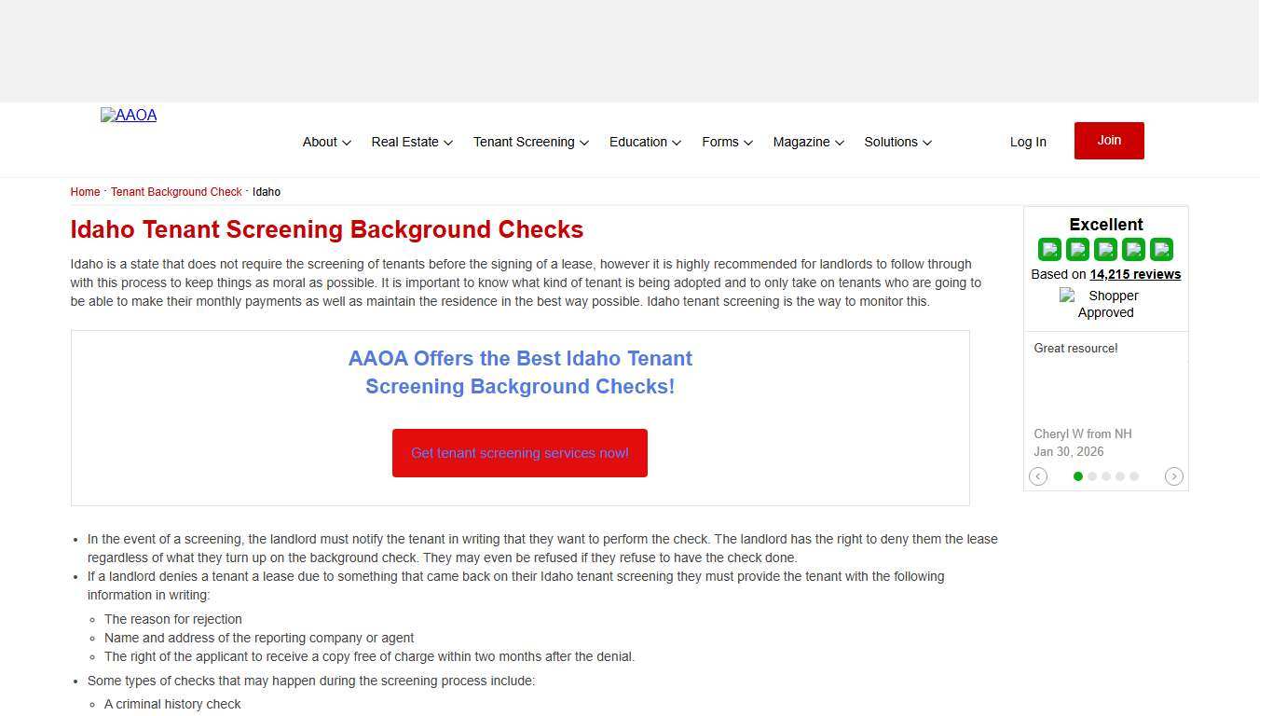Click the first green star rating icon
The width and height of the screenshot is (1273, 716).
(x=1049, y=249)
